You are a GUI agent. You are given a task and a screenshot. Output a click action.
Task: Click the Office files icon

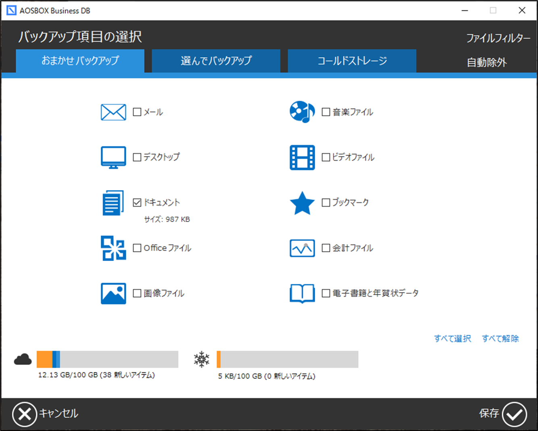point(113,248)
